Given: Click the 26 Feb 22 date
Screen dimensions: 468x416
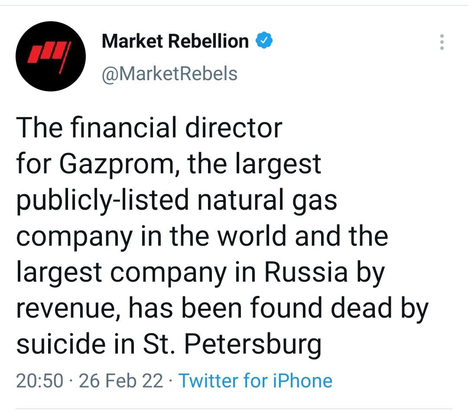Looking at the screenshot, I should (x=121, y=381).
